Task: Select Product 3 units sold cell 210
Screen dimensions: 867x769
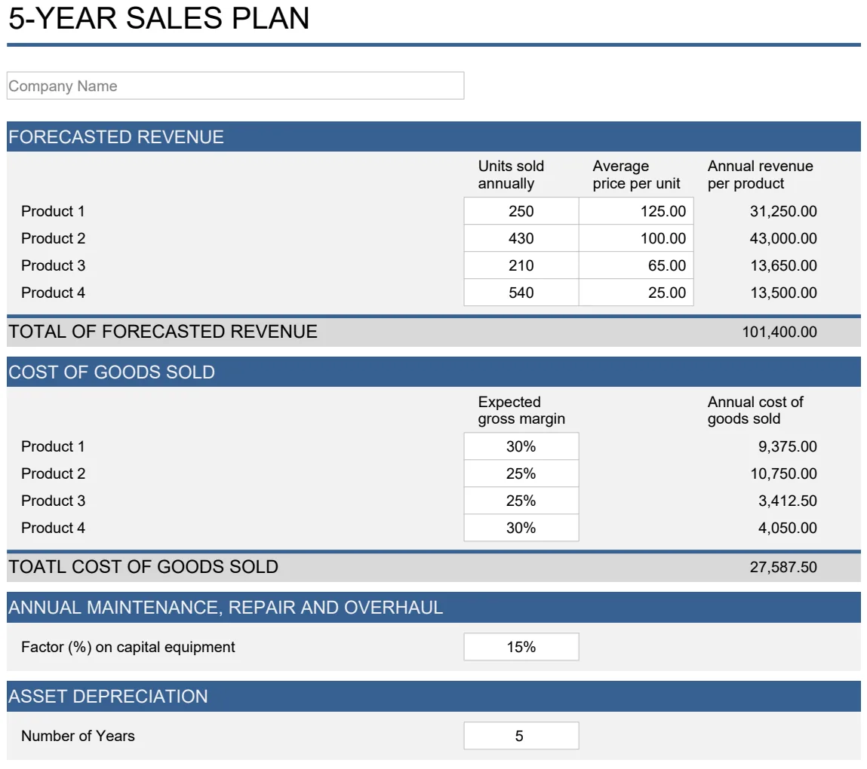Action: click(521, 265)
